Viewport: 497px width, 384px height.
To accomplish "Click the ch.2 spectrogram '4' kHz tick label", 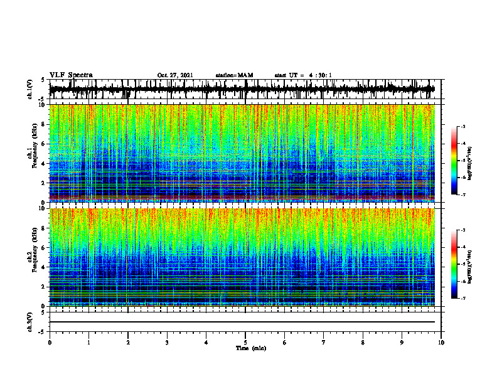I will (x=43, y=267).
